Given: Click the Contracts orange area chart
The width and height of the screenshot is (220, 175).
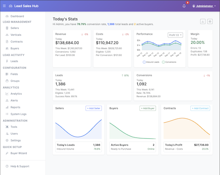Looking at the screenshot, I should [187, 128].
